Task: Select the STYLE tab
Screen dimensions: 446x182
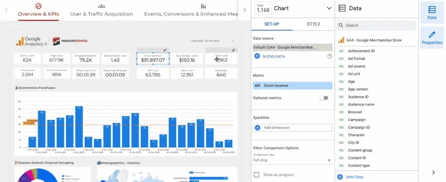Action: click(314, 24)
